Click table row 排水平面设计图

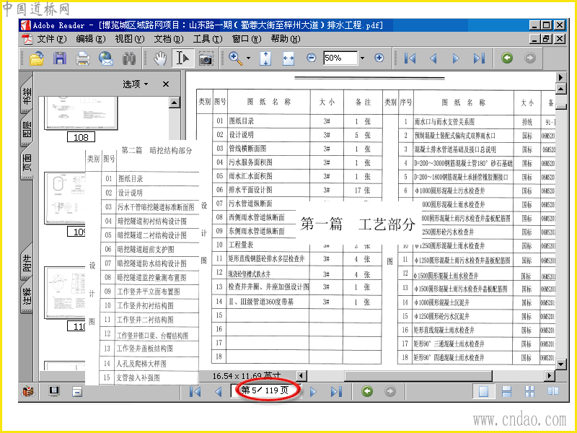coord(297,190)
